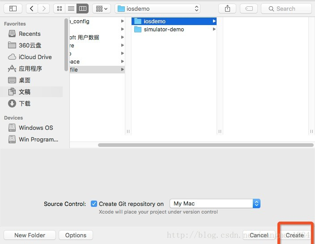Select the simulator-demo folder row
The image size is (315, 244).
coord(174,30)
